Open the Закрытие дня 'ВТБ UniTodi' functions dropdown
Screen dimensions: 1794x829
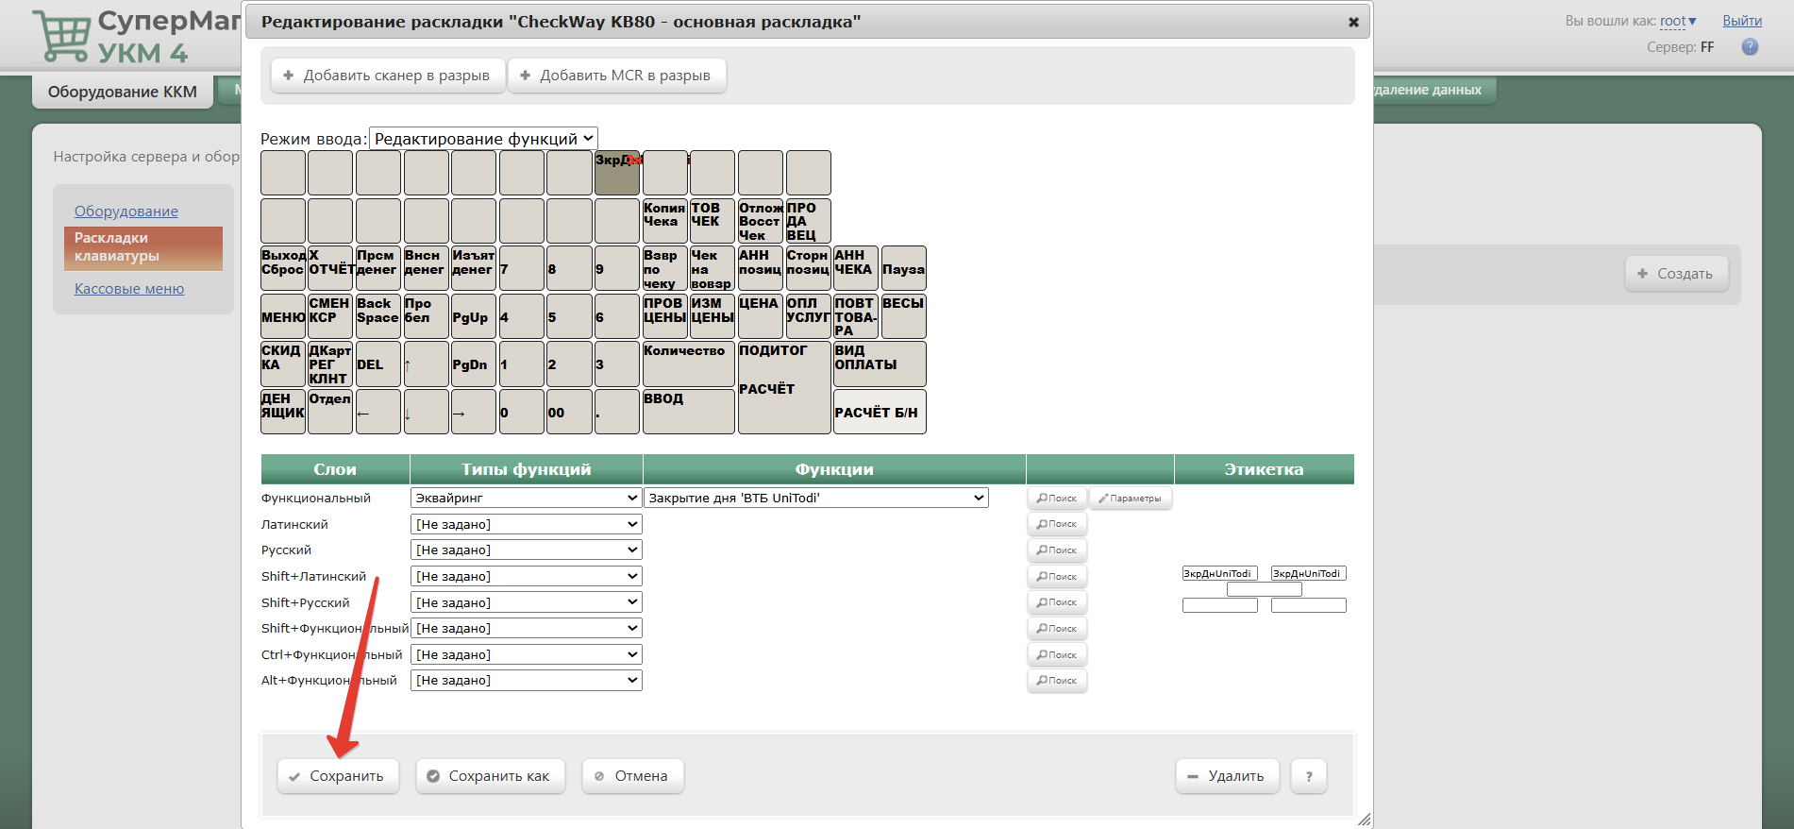tap(815, 498)
